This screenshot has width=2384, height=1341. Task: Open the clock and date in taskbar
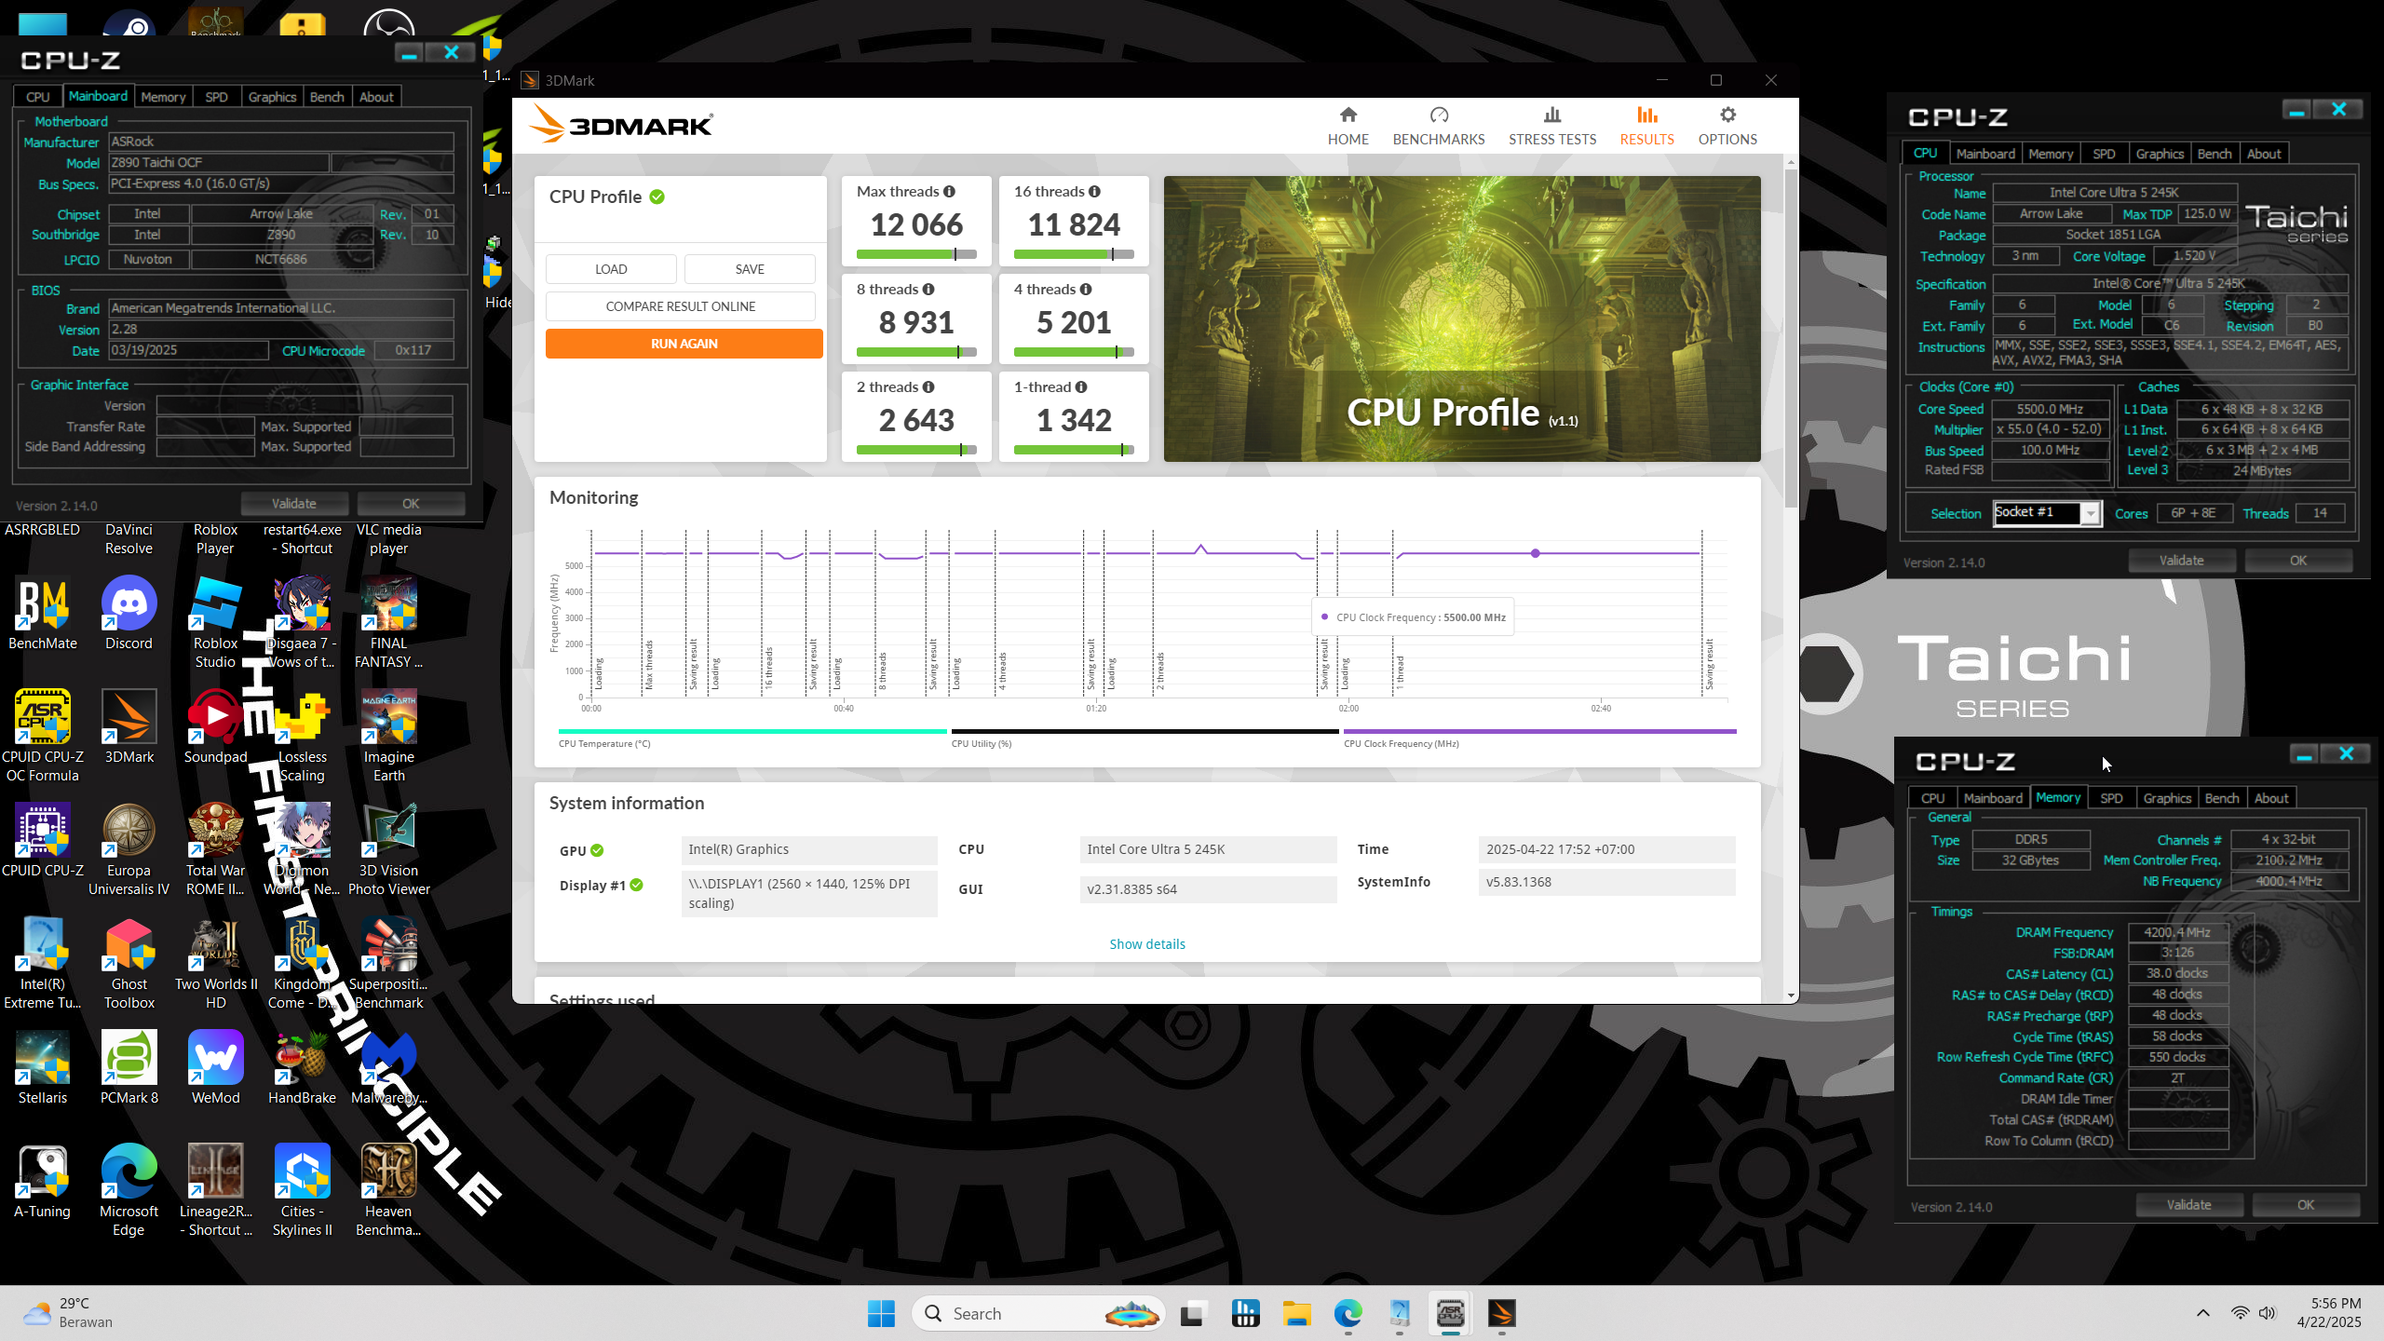[2328, 1313]
